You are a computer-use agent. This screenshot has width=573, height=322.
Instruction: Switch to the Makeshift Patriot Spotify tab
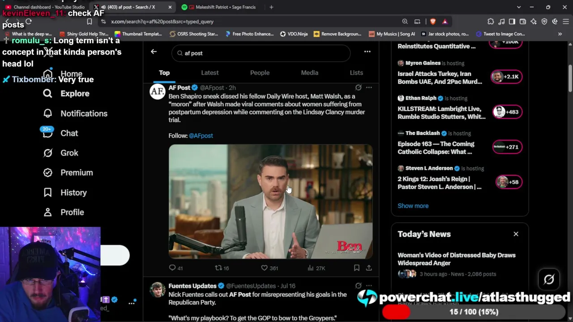[221, 7]
